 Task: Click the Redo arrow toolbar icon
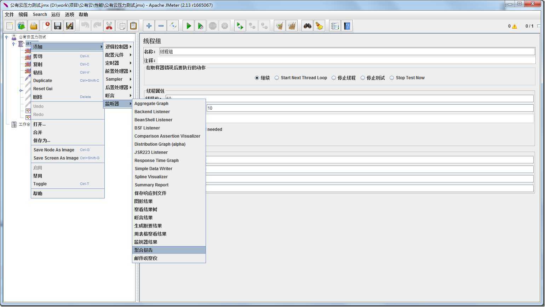point(97,26)
